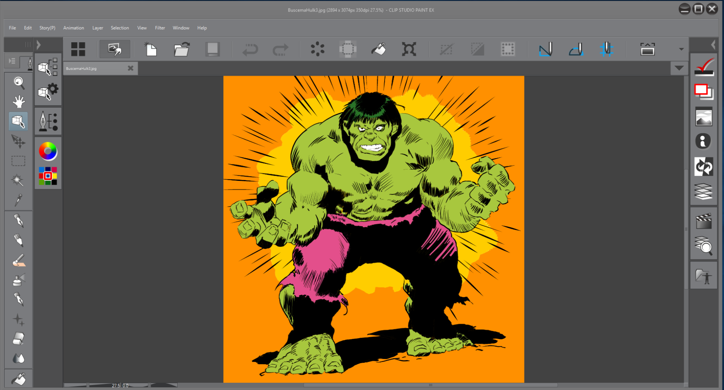The image size is (724, 390).
Task: Click the Deselect icon
Action: click(446, 49)
